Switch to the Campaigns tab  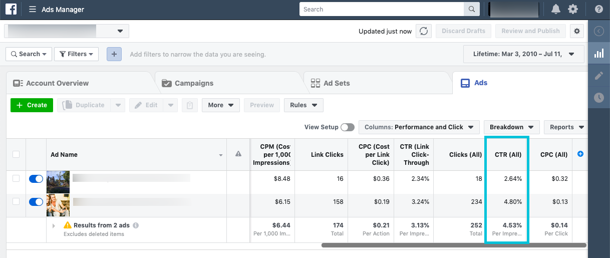[194, 83]
